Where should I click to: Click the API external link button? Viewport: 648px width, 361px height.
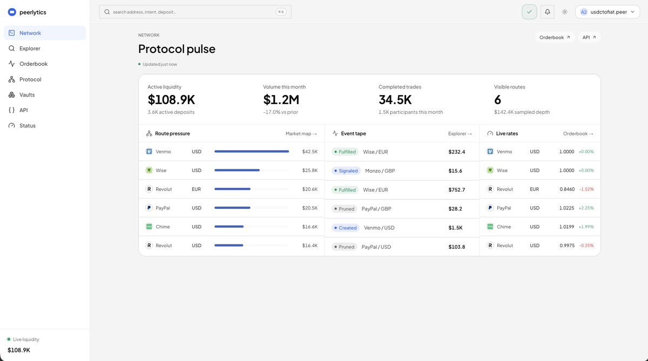589,37
